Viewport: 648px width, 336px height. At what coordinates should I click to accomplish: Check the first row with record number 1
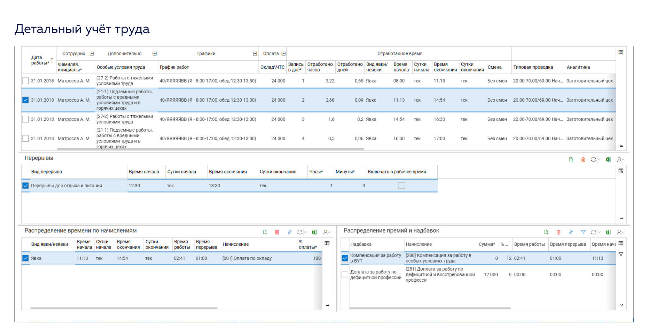[26, 81]
